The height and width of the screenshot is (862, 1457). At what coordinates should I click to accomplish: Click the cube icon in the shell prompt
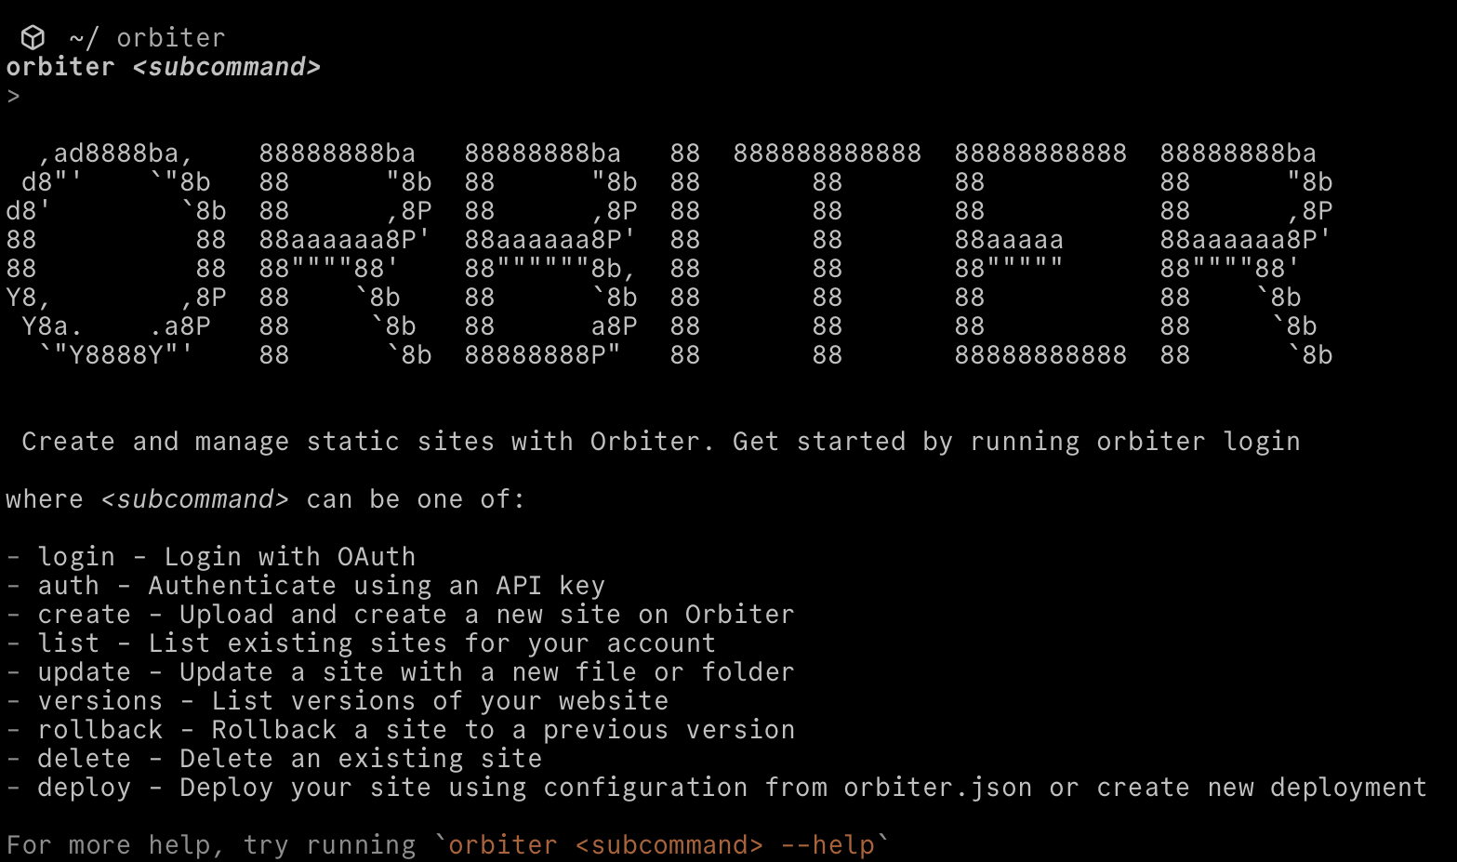(x=33, y=37)
